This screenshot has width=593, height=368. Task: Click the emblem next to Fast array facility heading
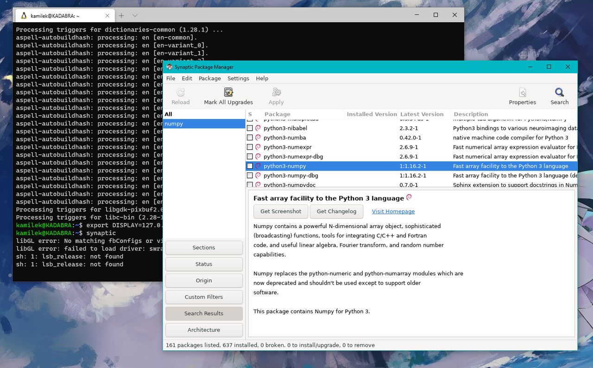tap(409, 197)
